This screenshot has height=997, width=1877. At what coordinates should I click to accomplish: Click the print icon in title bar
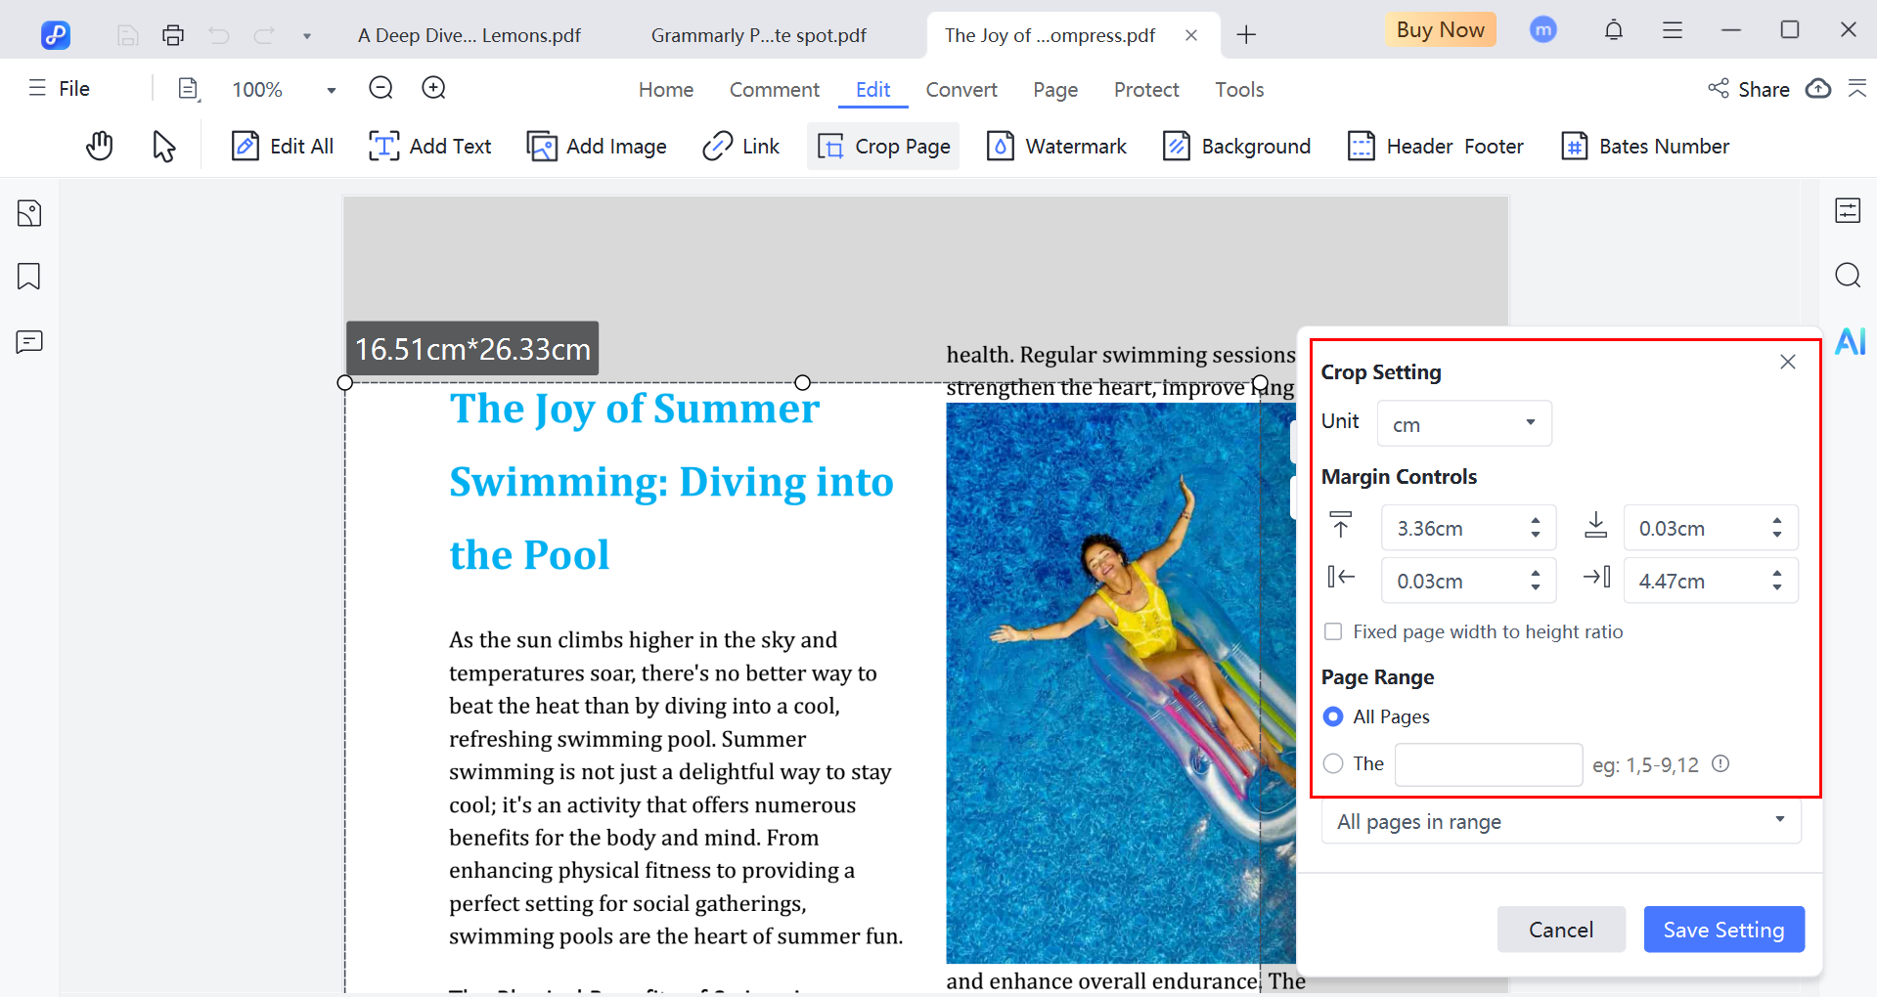pos(173,35)
